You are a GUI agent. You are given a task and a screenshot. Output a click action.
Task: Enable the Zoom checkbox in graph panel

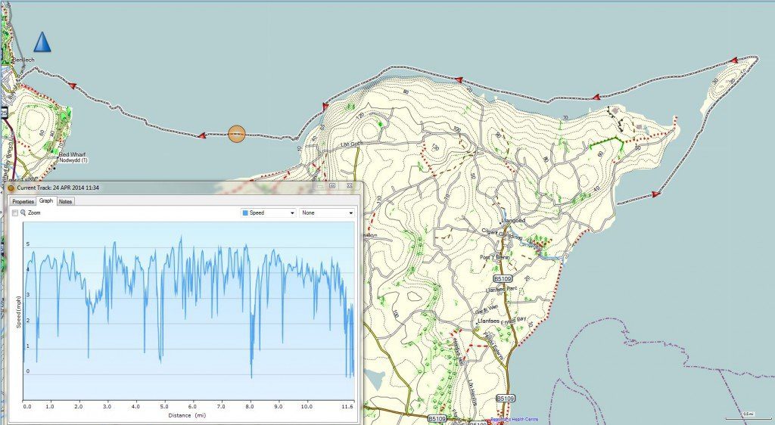[x=14, y=213]
